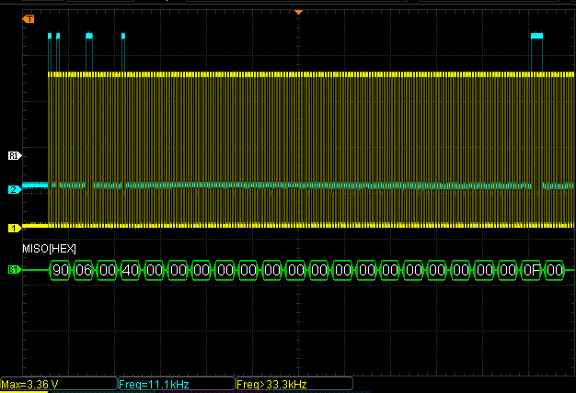Select decoded byte 0F on the bus

point(532,271)
